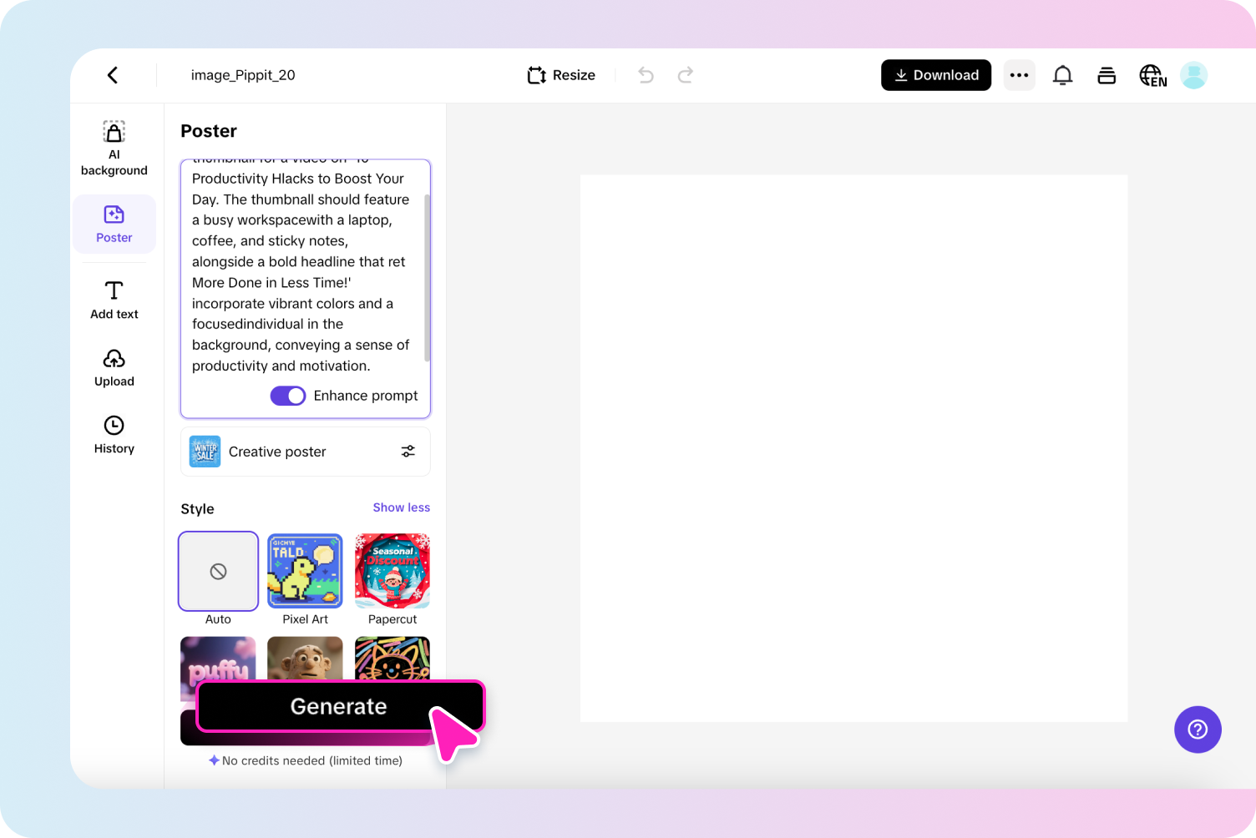Open the Upload panel
Screen dimensions: 1256x838
tap(114, 367)
